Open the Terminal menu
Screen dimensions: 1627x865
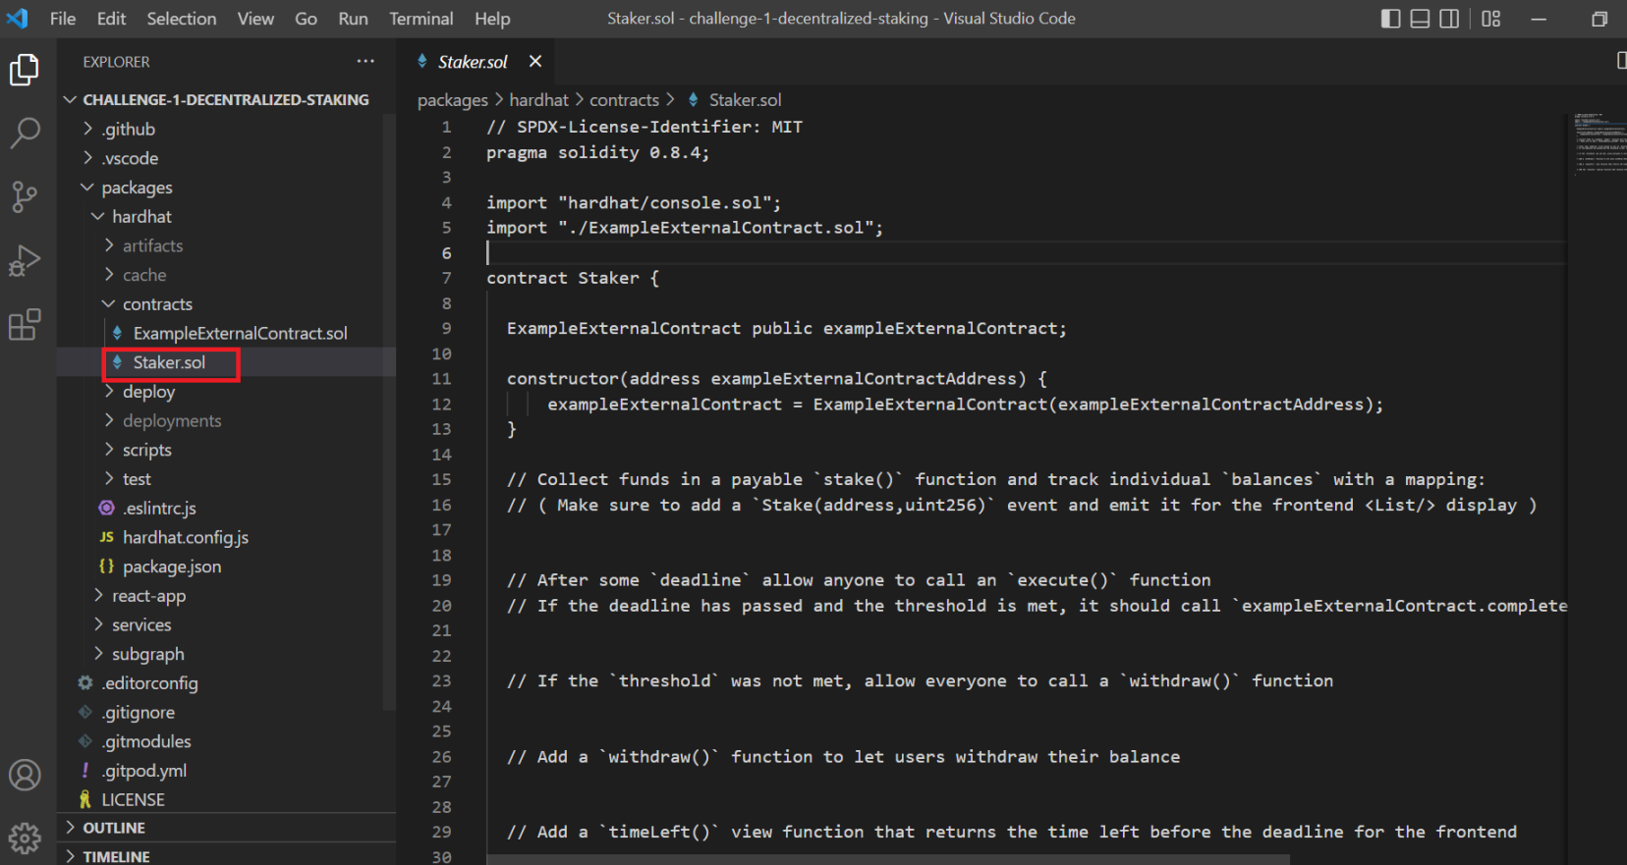tap(421, 19)
